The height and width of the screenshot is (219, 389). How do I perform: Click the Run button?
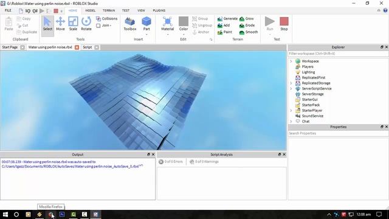click(270, 24)
